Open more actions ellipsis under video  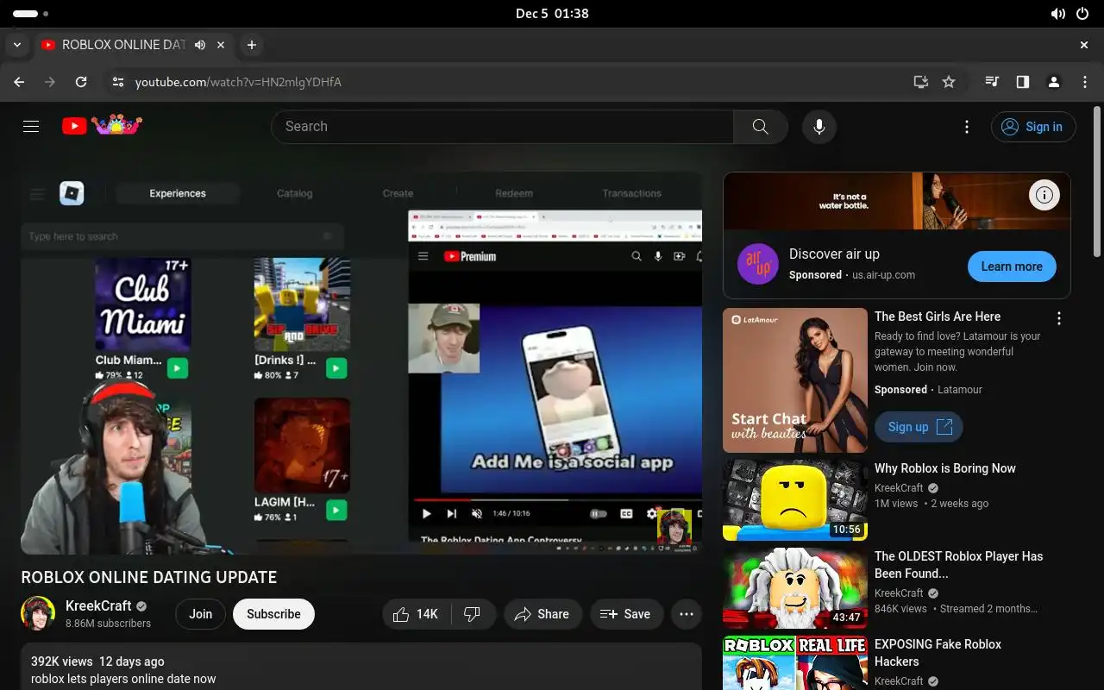tap(687, 614)
